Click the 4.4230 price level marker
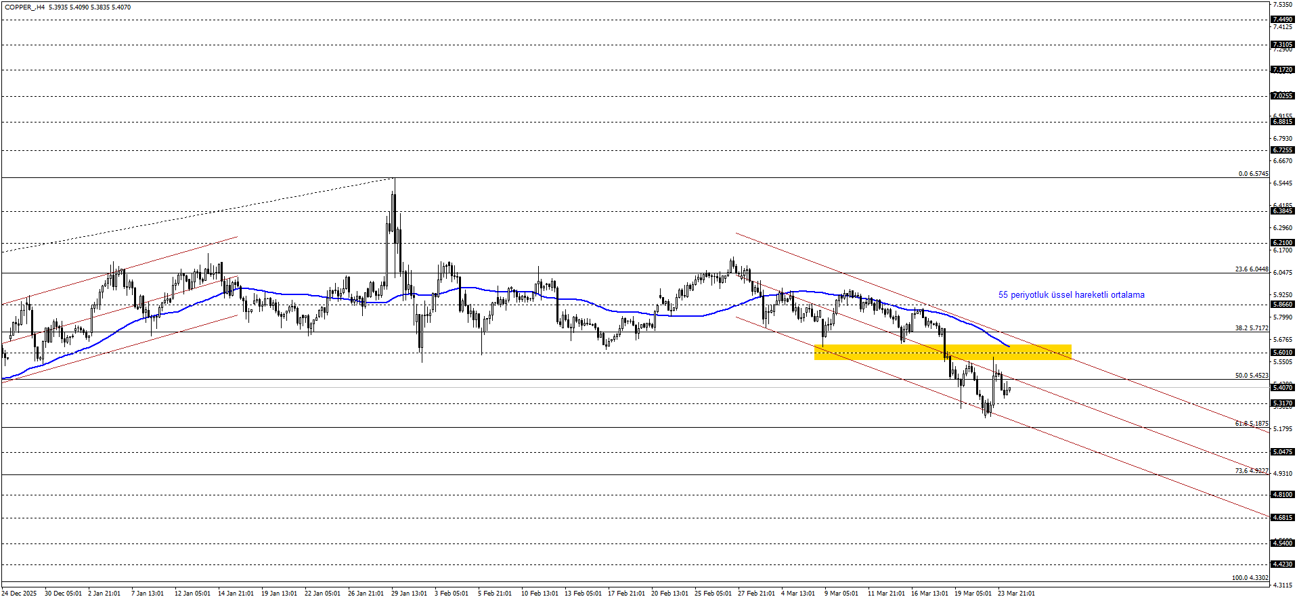1297x601 pixels. (x=1283, y=564)
